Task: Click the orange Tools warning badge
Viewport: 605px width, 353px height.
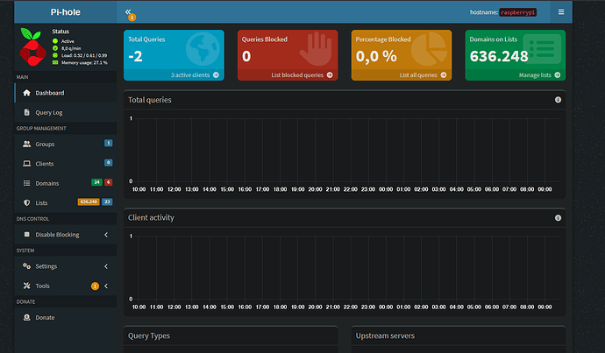Action: tap(95, 286)
